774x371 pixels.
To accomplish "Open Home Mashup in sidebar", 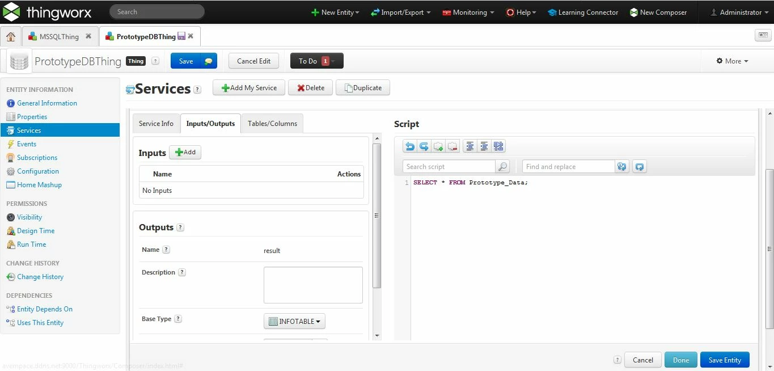I will pyautogui.click(x=39, y=185).
